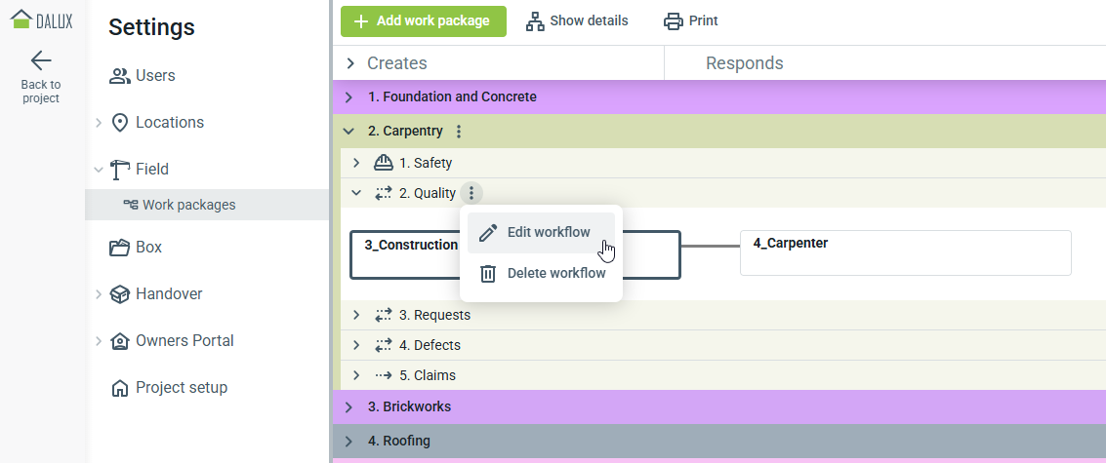This screenshot has width=1106, height=463.
Task: Expand the Safety workflow row
Action: (356, 163)
